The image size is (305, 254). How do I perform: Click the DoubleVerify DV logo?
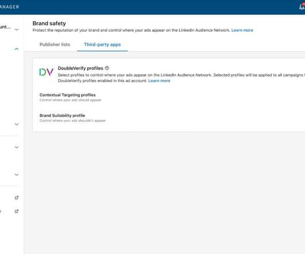pyautogui.click(x=46, y=72)
